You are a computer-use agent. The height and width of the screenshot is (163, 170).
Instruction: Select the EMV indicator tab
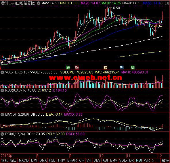[114, 160]
